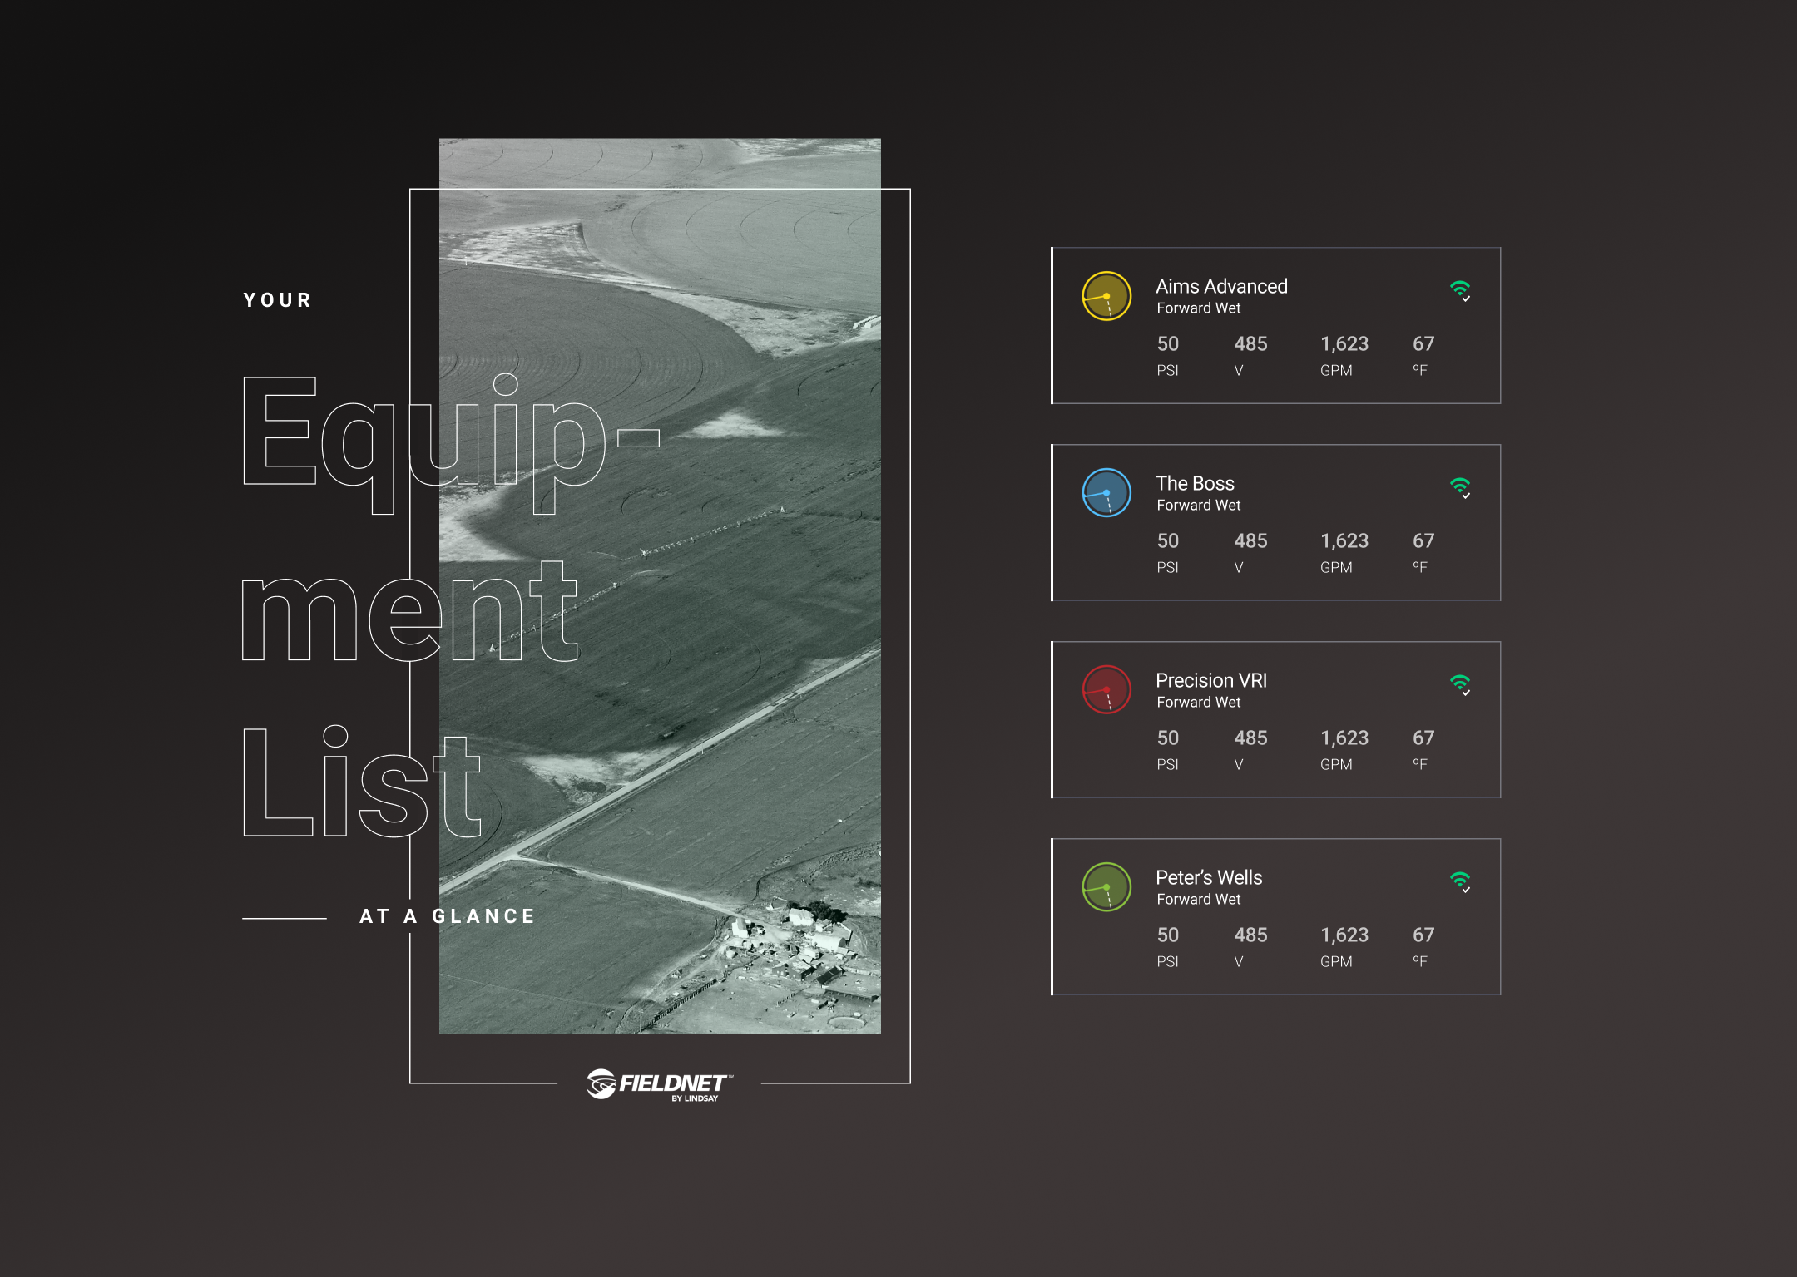This screenshot has height=1278, width=1797.
Task: Open The Boss equipment title
Action: [1195, 483]
